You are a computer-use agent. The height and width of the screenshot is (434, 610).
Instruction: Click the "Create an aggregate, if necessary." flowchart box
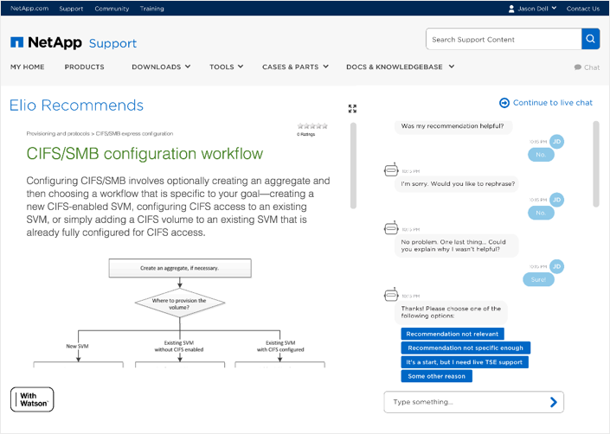180,268
